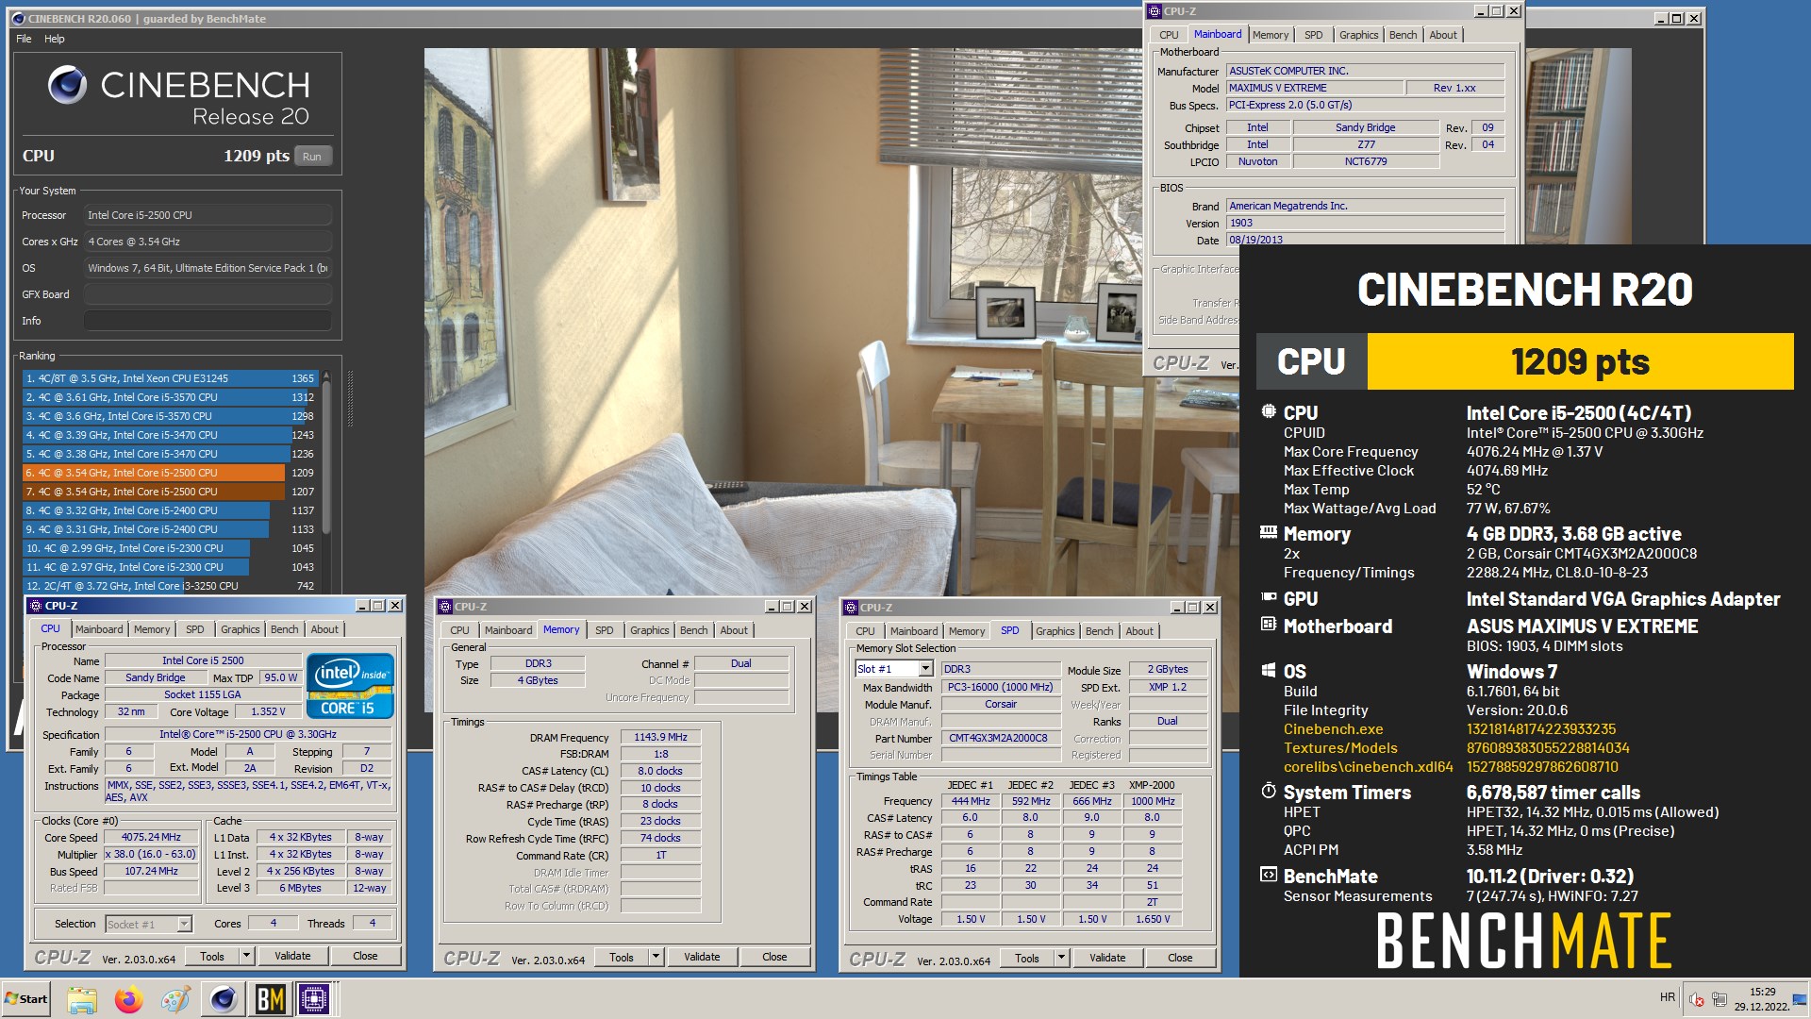The width and height of the screenshot is (1811, 1019).
Task: Click the Info input field in Cinebench
Action: (x=208, y=321)
